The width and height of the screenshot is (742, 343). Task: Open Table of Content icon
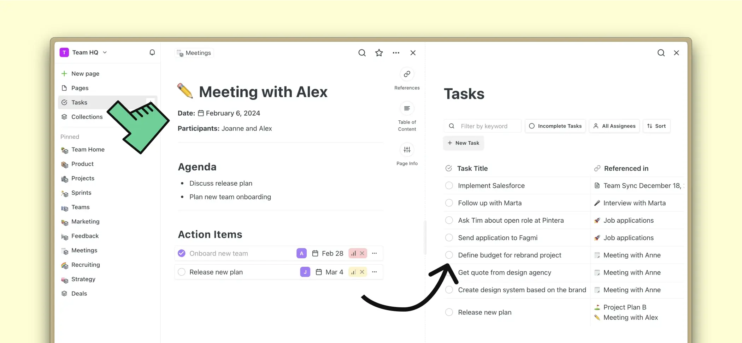(407, 109)
